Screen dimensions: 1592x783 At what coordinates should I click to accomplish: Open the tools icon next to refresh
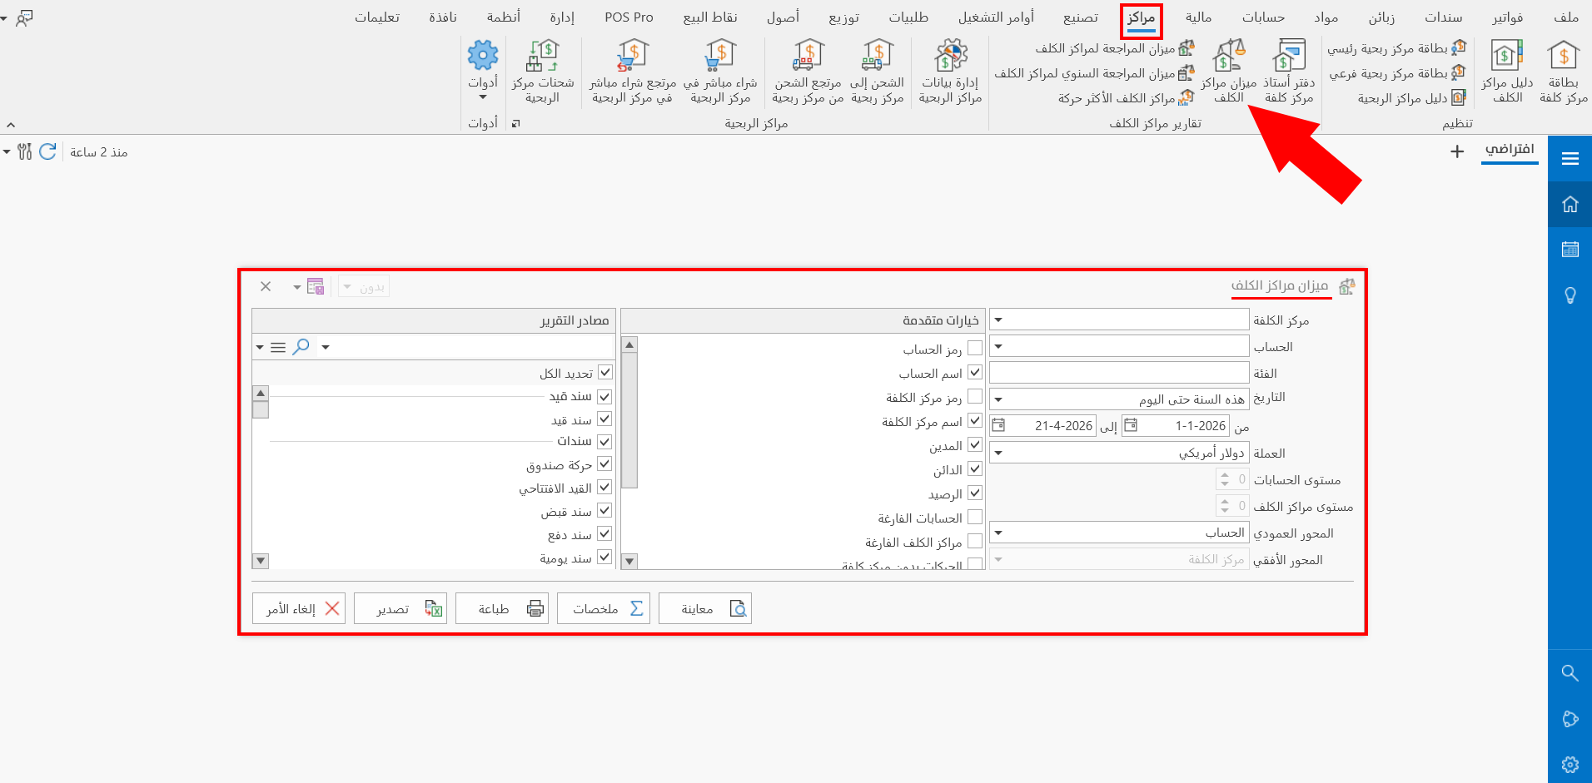pyautogui.click(x=24, y=151)
